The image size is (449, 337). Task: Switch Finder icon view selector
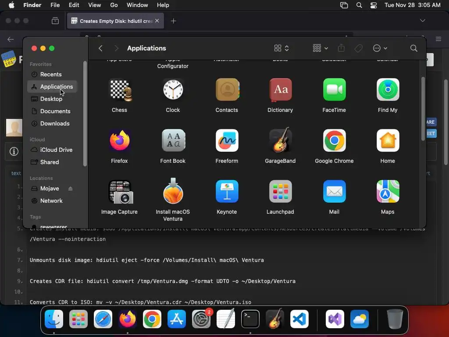(281, 48)
